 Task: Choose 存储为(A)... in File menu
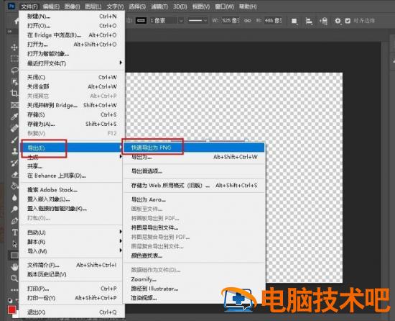click(x=72, y=124)
